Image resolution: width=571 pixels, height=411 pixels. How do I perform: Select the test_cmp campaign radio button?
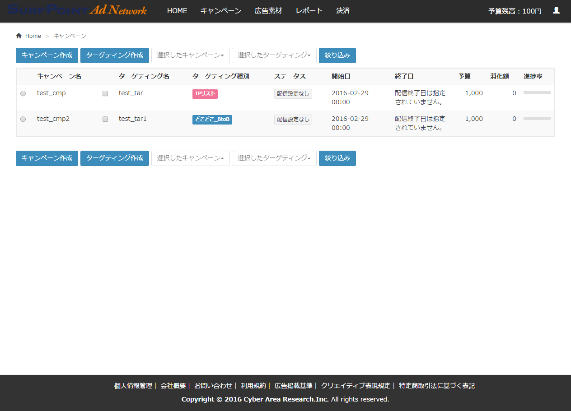pyautogui.click(x=23, y=93)
